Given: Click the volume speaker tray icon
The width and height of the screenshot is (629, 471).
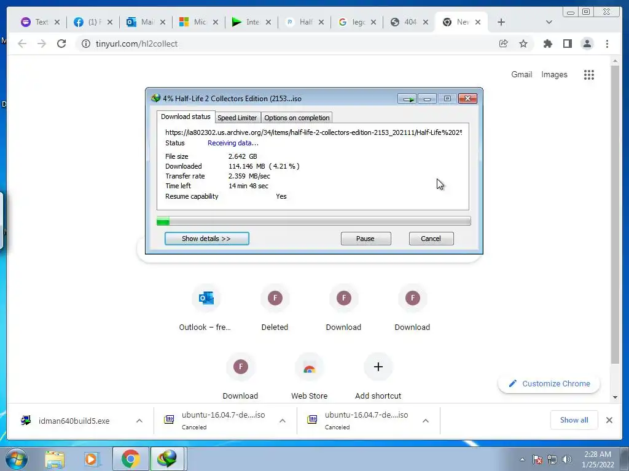Looking at the screenshot, I should (567, 459).
